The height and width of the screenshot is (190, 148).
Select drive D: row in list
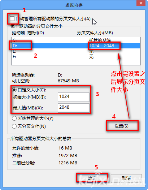click(x=76, y=46)
